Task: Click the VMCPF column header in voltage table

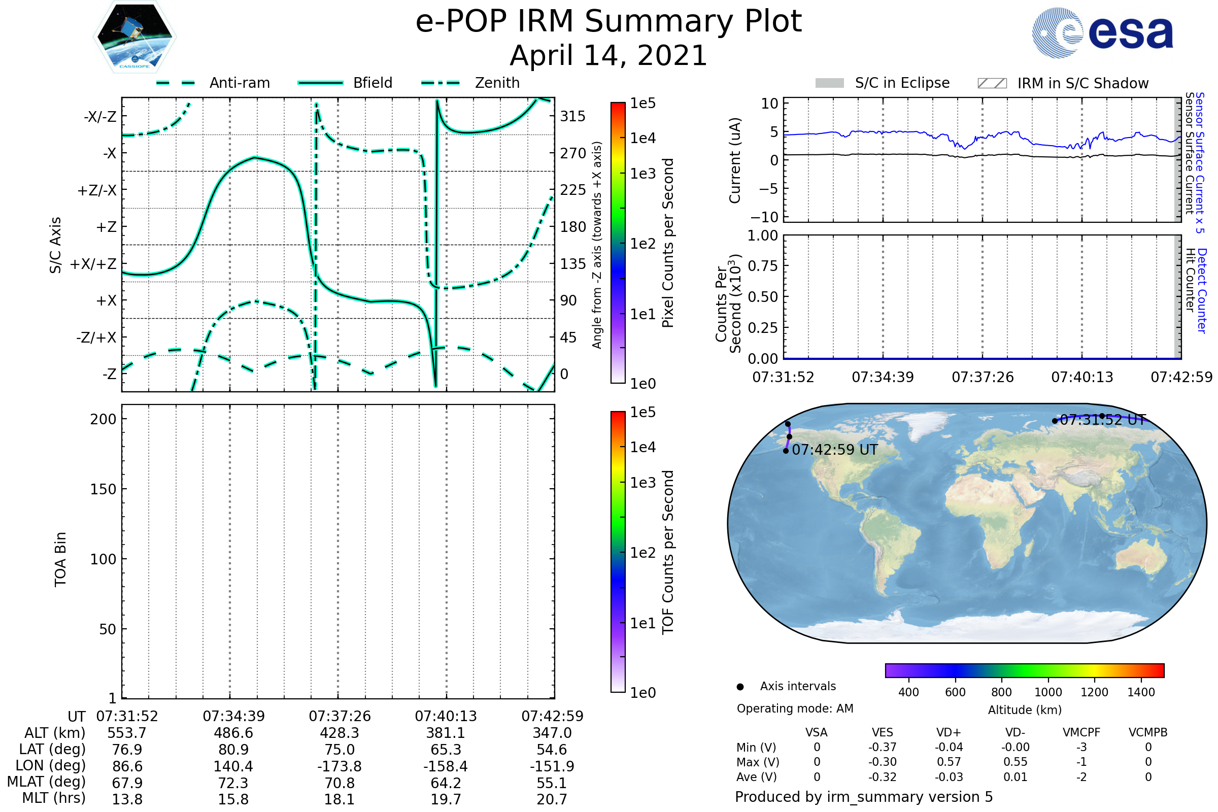Action: pyautogui.click(x=1081, y=732)
